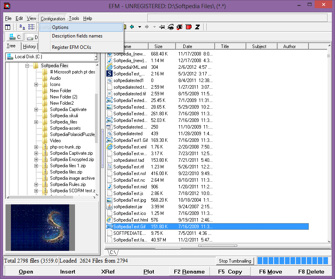The height and width of the screenshot is (279, 335).
Task: Expand the Softpedia Captivate folder node
Action: (36, 109)
